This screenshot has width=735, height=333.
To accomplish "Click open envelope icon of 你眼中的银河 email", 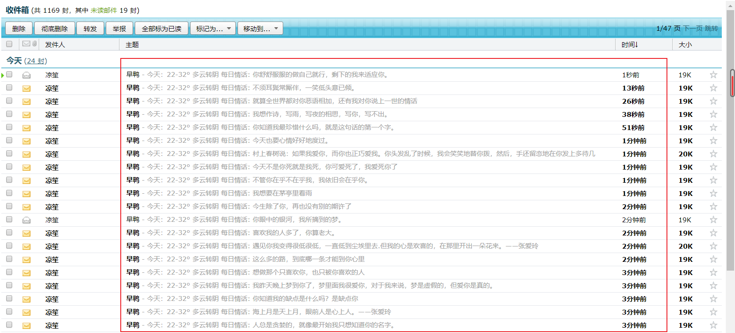I will pyautogui.click(x=26, y=220).
